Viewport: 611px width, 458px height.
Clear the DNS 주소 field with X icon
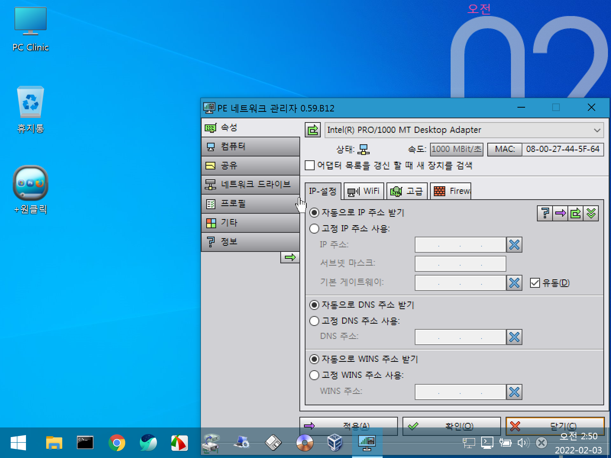[x=514, y=337]
